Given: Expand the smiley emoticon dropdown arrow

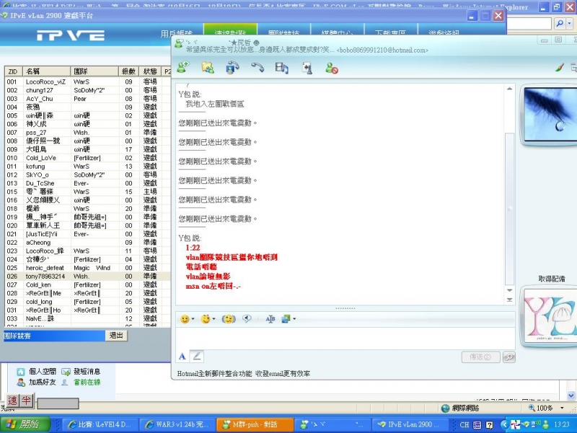Looking at the screenshot, I should [x=193, y=319].
